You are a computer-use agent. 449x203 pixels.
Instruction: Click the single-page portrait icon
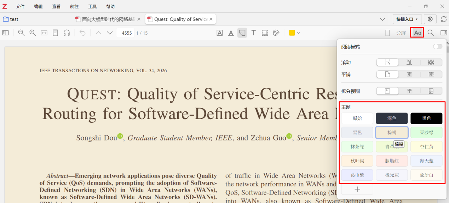click(387, 33)
